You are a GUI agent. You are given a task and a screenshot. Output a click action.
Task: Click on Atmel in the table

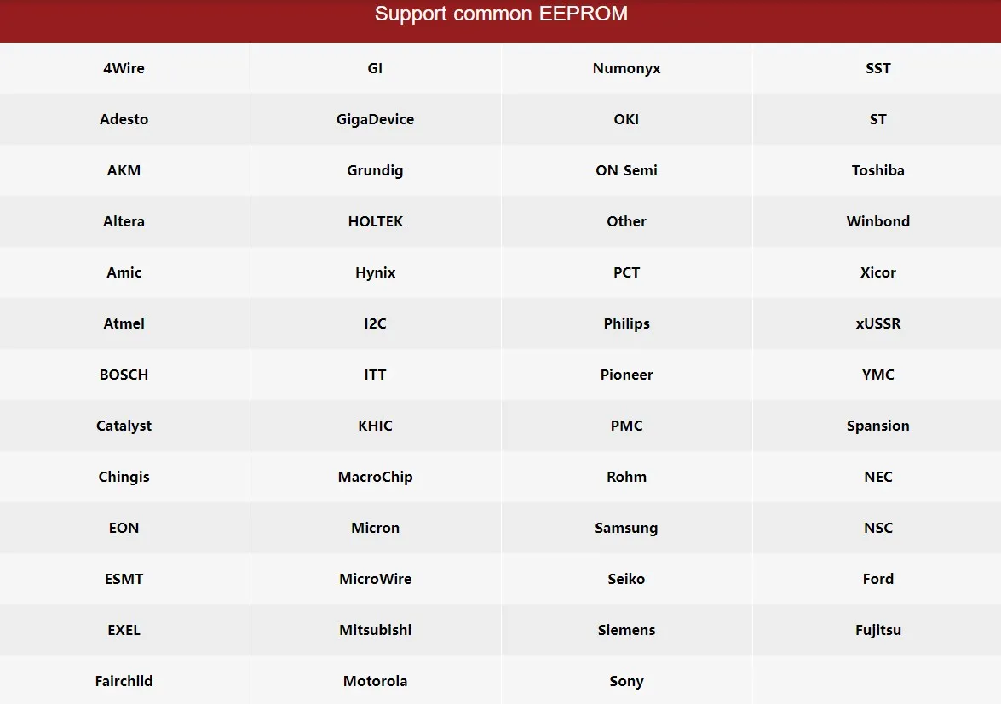point(124,323)
